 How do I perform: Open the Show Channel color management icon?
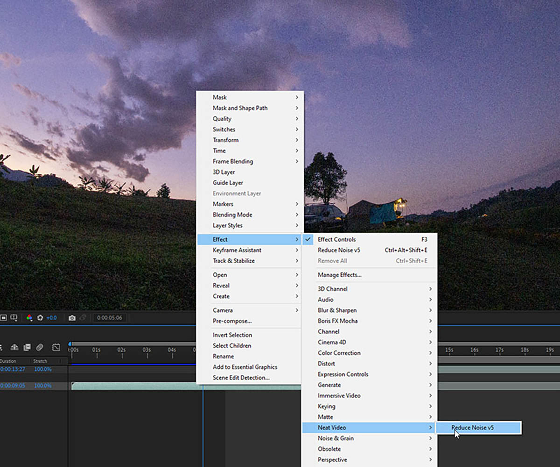[x=29, y=318]
